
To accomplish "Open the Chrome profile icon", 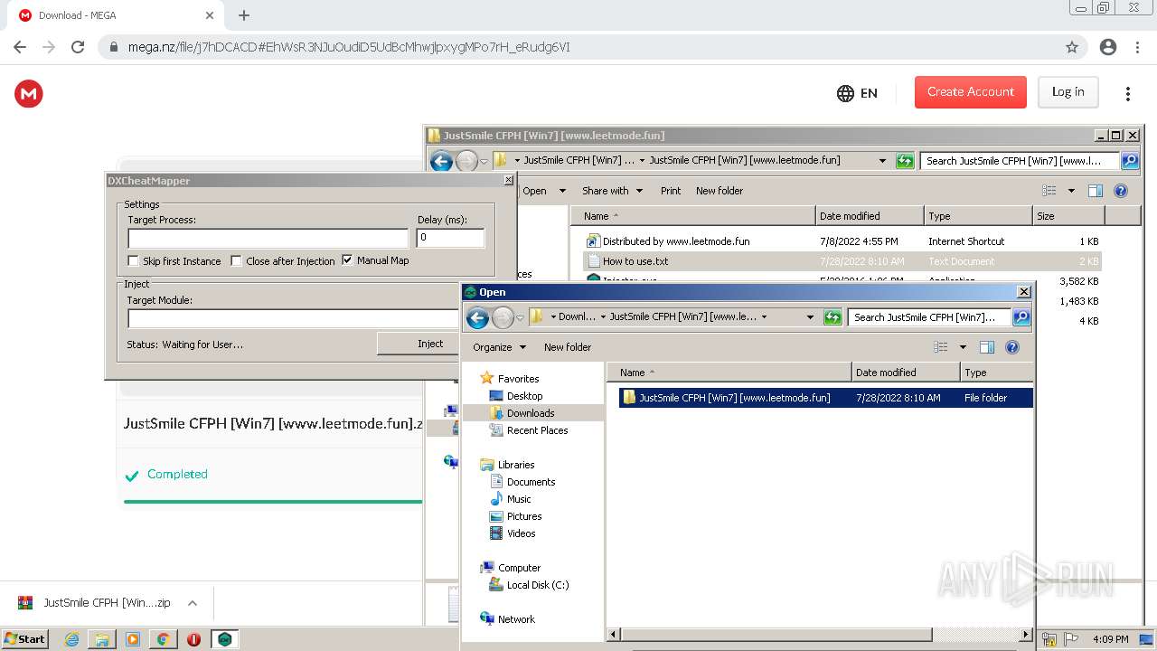I will pos(1107,47).
